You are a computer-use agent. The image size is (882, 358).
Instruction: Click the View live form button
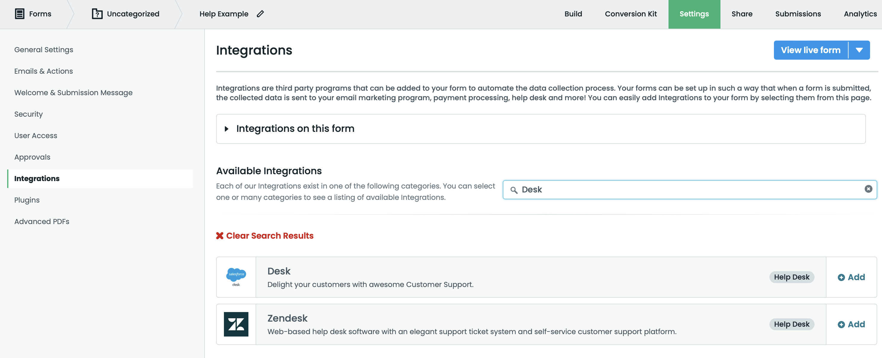point(810,50)
